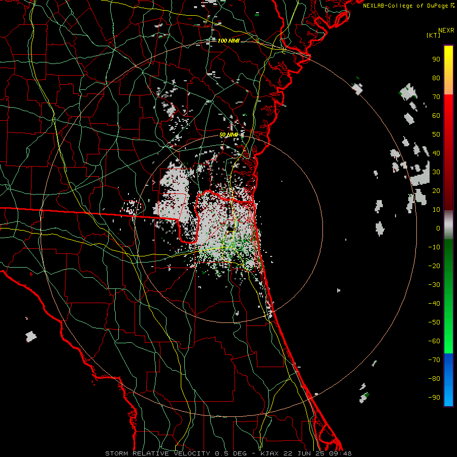The width and height of the screenshot is (457, 457).
Task: Click the 10 knot scale label
Action: pos(436,210)
